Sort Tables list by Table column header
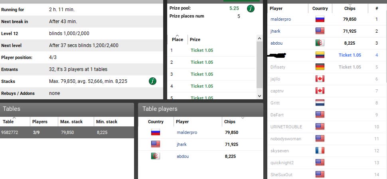 tap(15, 122)
